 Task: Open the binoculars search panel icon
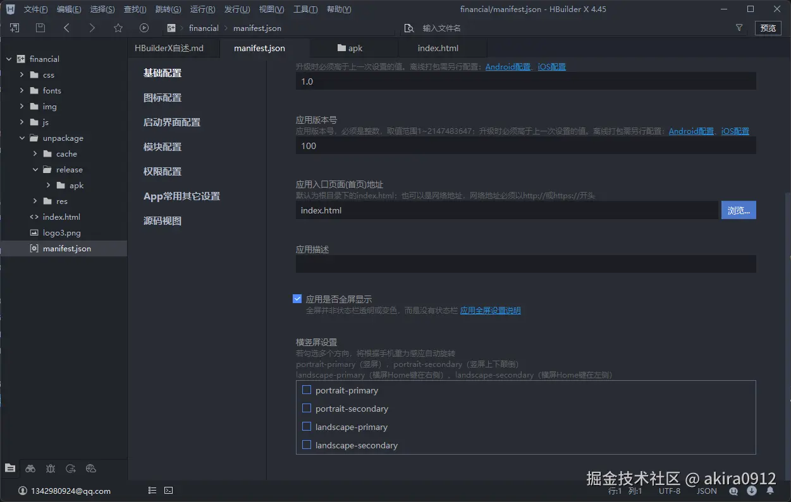(x=30, y=468)
